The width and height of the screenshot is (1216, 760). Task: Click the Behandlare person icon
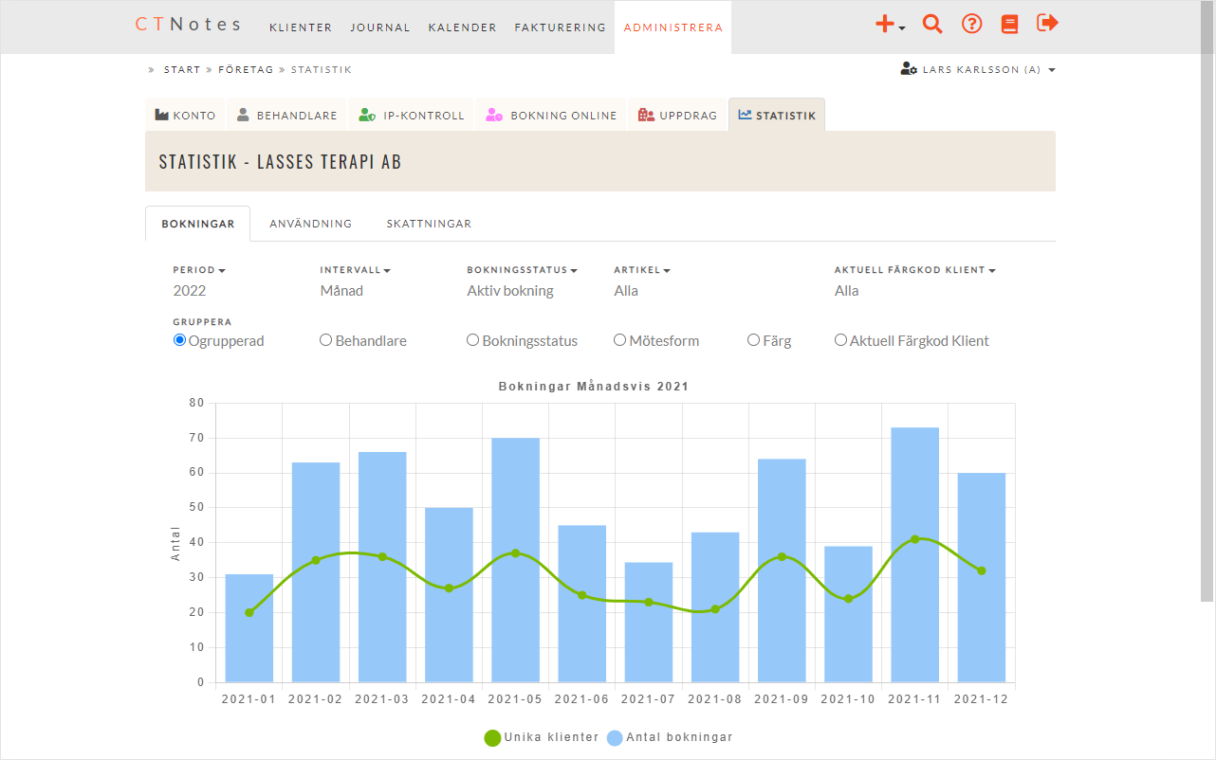coord(243,115)
